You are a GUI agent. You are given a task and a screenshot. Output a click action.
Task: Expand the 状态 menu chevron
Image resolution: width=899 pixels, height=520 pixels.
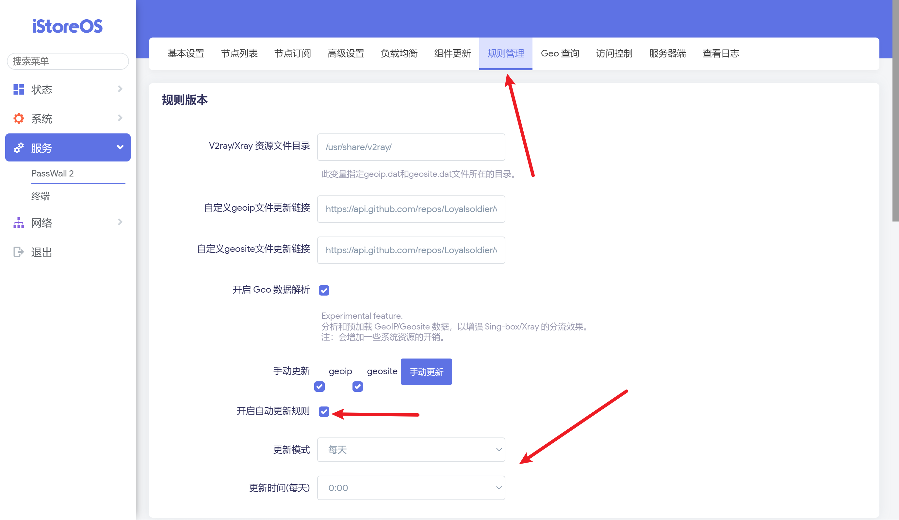point(120,89)
